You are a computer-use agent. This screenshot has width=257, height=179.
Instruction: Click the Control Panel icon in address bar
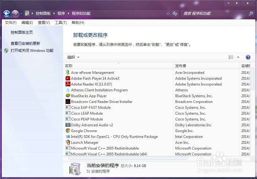27,13
